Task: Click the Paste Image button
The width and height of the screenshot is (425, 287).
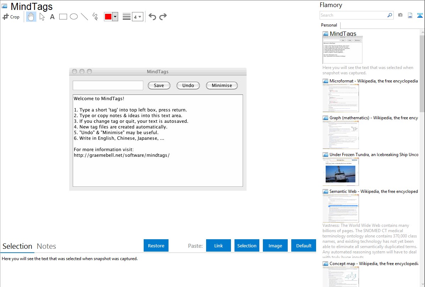Action: coord(275,246)
